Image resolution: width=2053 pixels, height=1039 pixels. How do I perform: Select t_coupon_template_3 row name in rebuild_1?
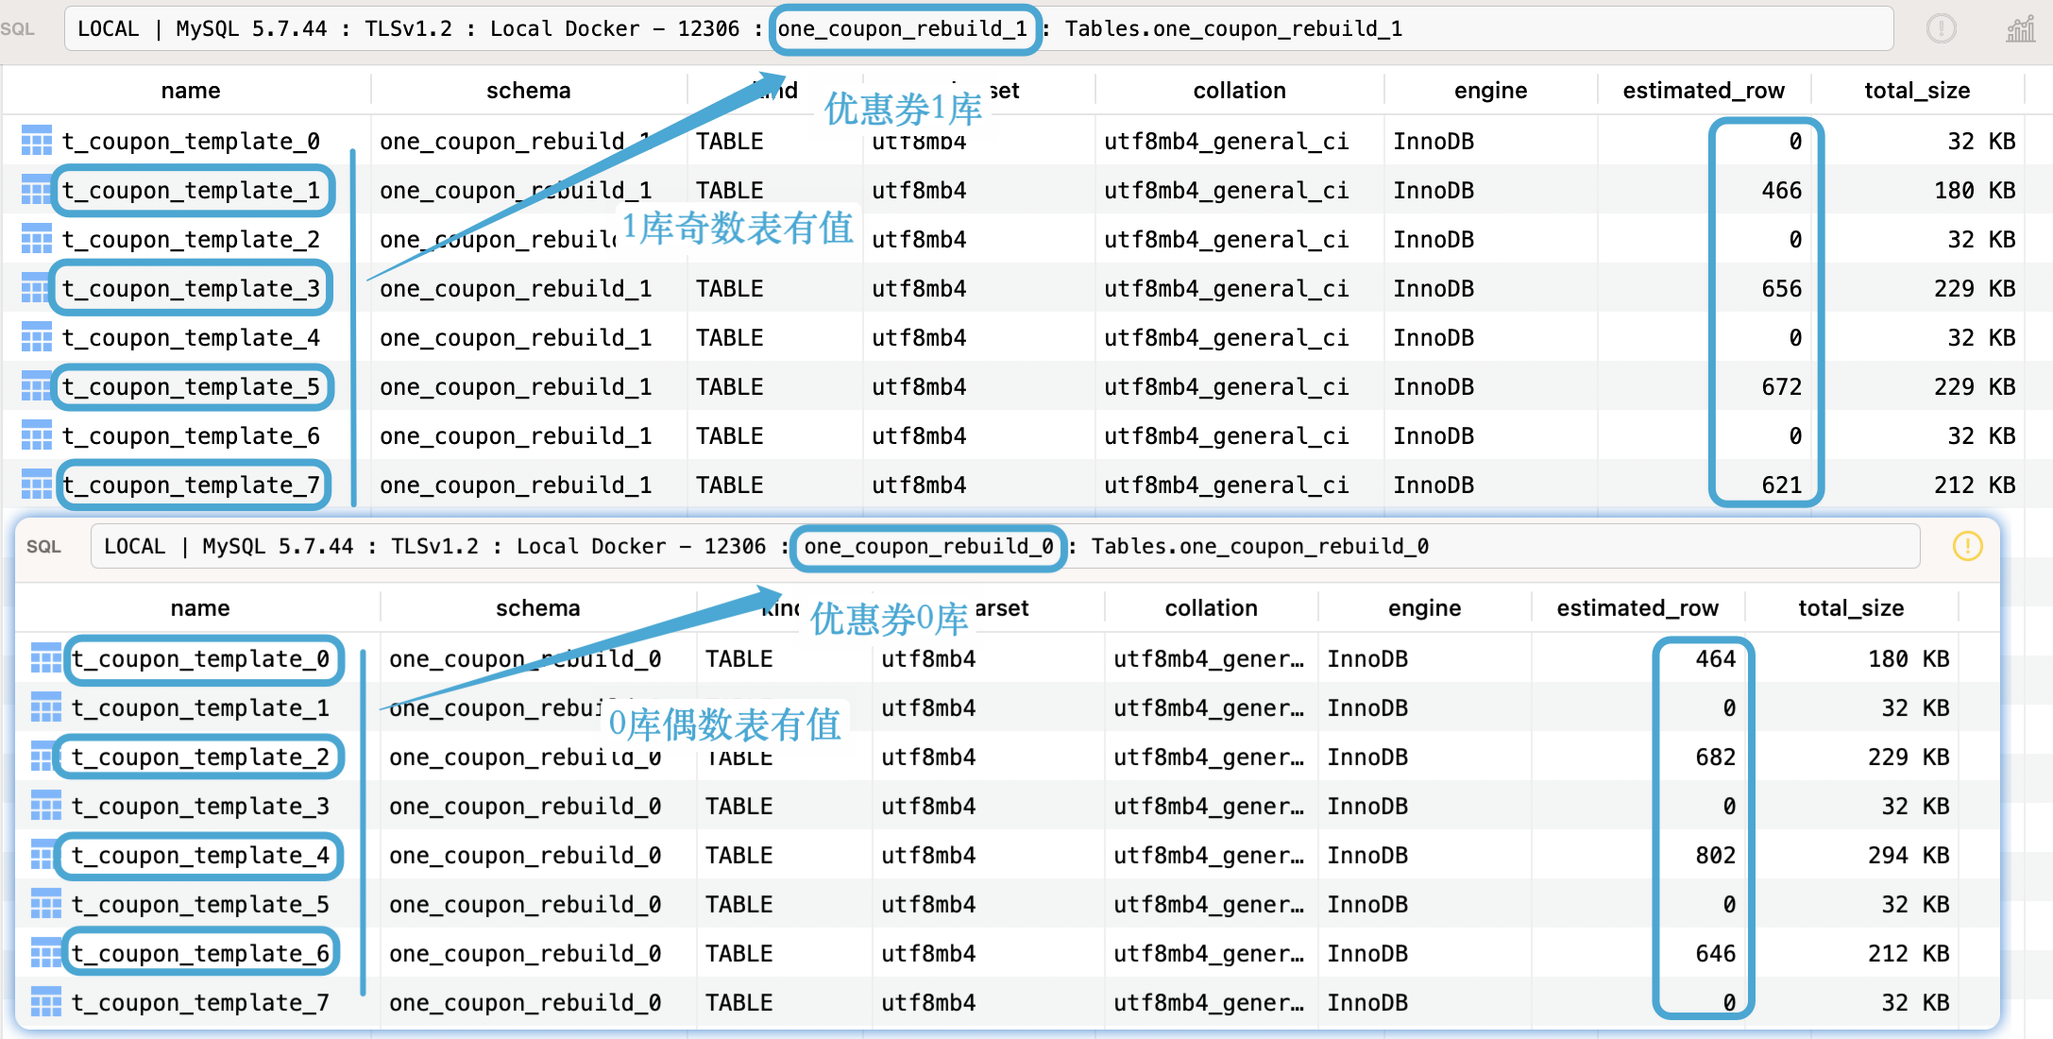192,289
